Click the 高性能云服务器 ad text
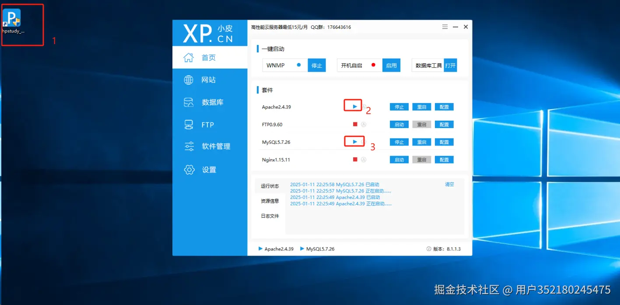The image size is (620, 305). [x=279, y=27]
